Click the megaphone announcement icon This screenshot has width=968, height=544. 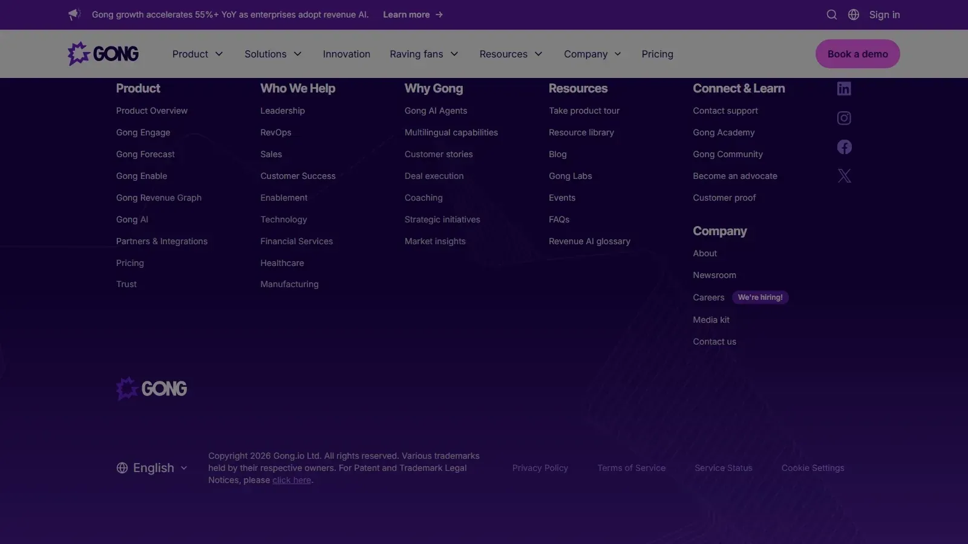[74, 15]
